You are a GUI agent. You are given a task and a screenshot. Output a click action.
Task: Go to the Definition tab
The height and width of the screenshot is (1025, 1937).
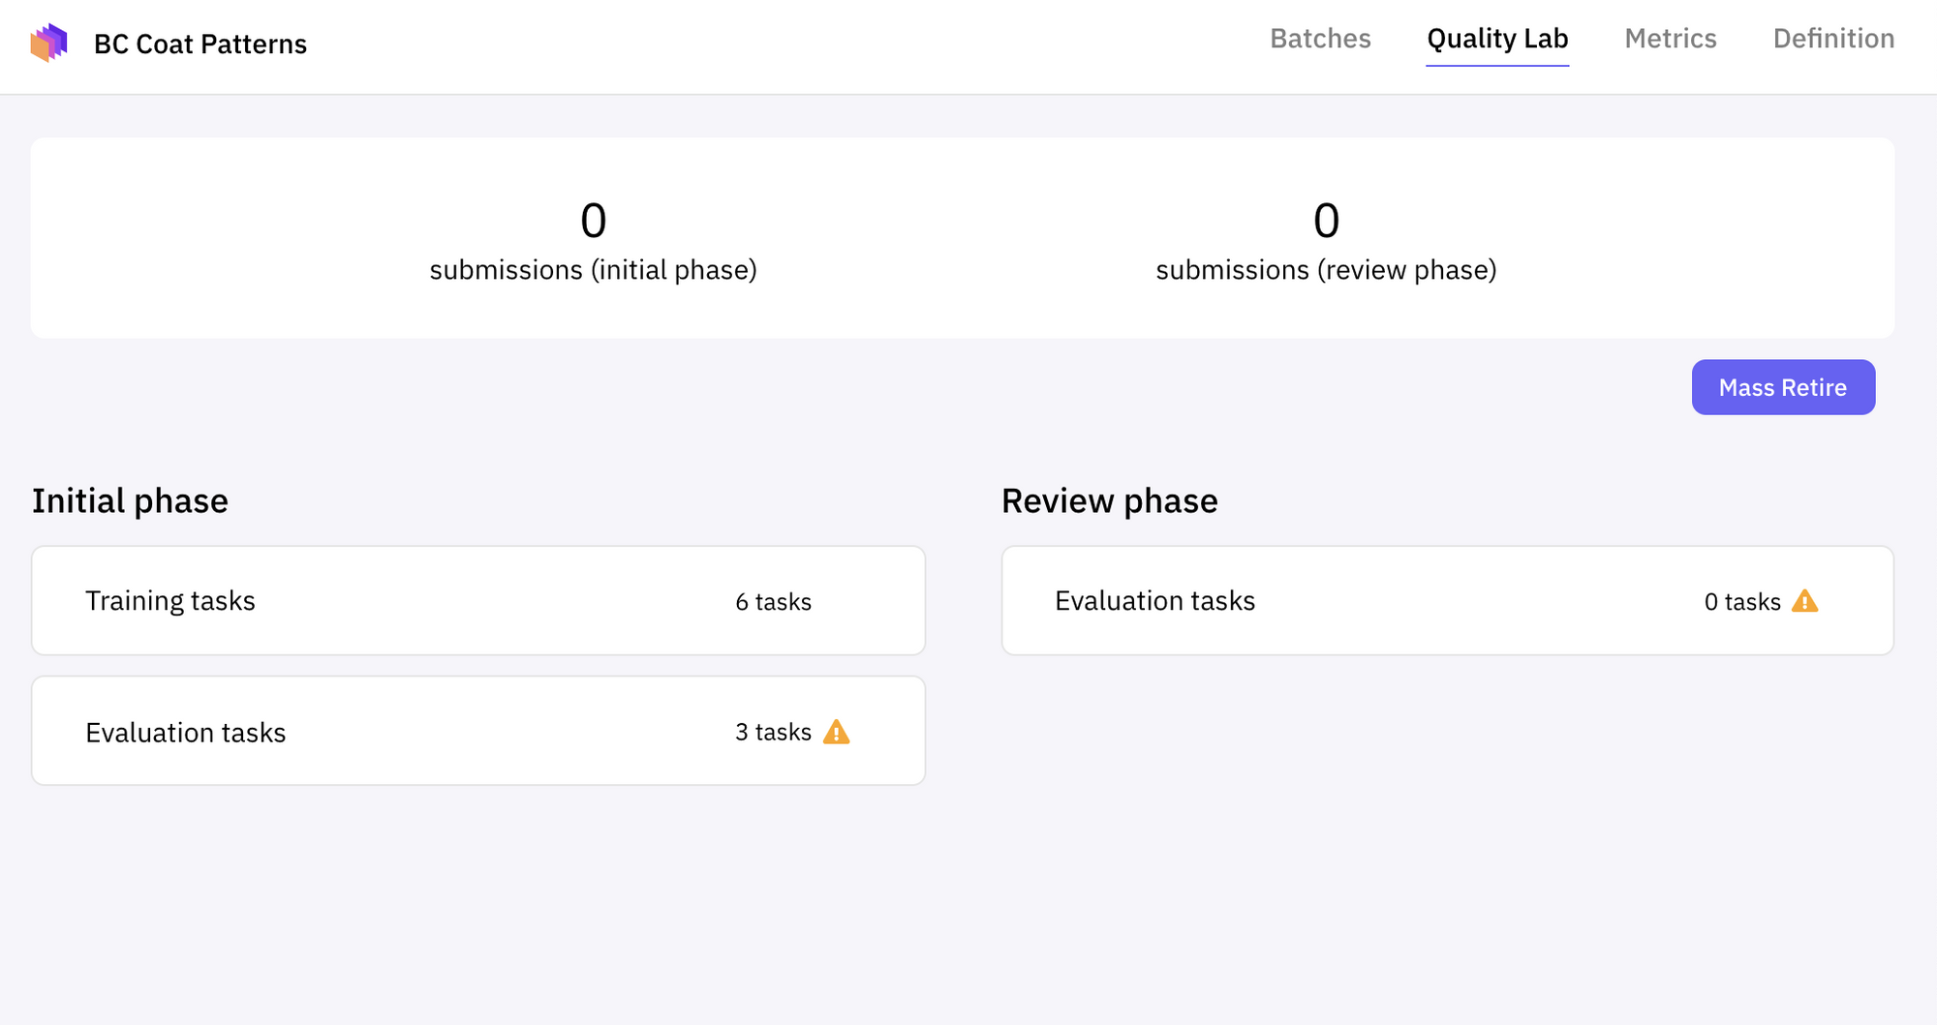point(1833,39)
